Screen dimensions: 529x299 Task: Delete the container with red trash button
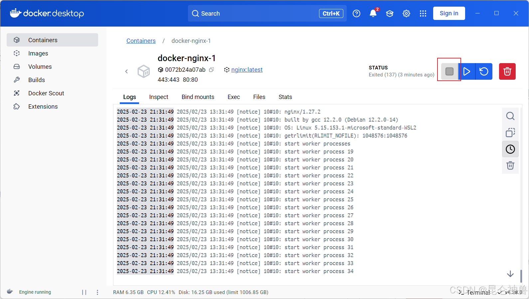[x=507, y=71]
